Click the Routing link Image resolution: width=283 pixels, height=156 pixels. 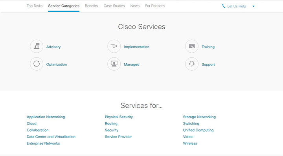click(111, 123)
